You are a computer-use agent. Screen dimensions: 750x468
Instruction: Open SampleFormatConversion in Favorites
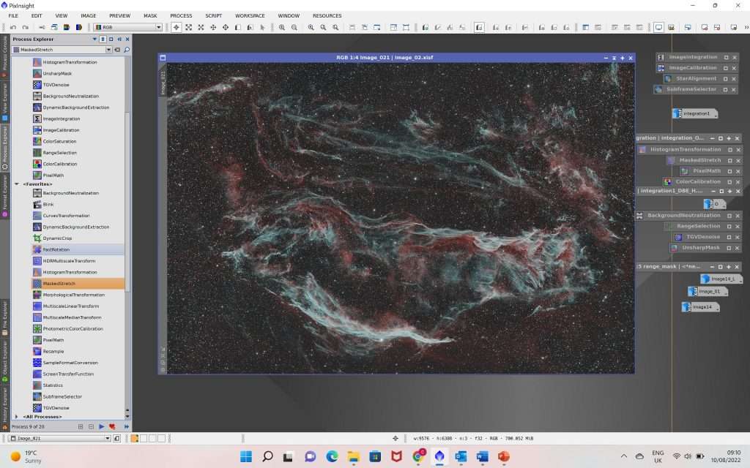pos(71,363)
